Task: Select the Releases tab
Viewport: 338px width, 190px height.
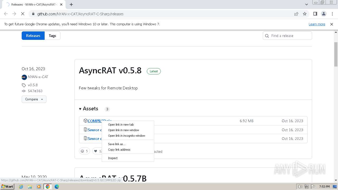Action: click(x=33, y=36)
